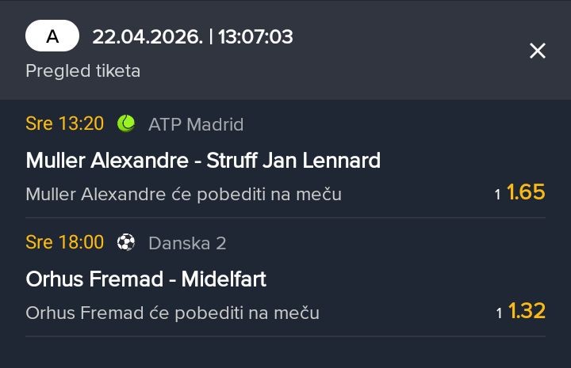This screenshot has height=368, width=571.
Task: Open the Orhus Fremad - Midelfart match
Action: pyautogui.click(x=146, y=279)
